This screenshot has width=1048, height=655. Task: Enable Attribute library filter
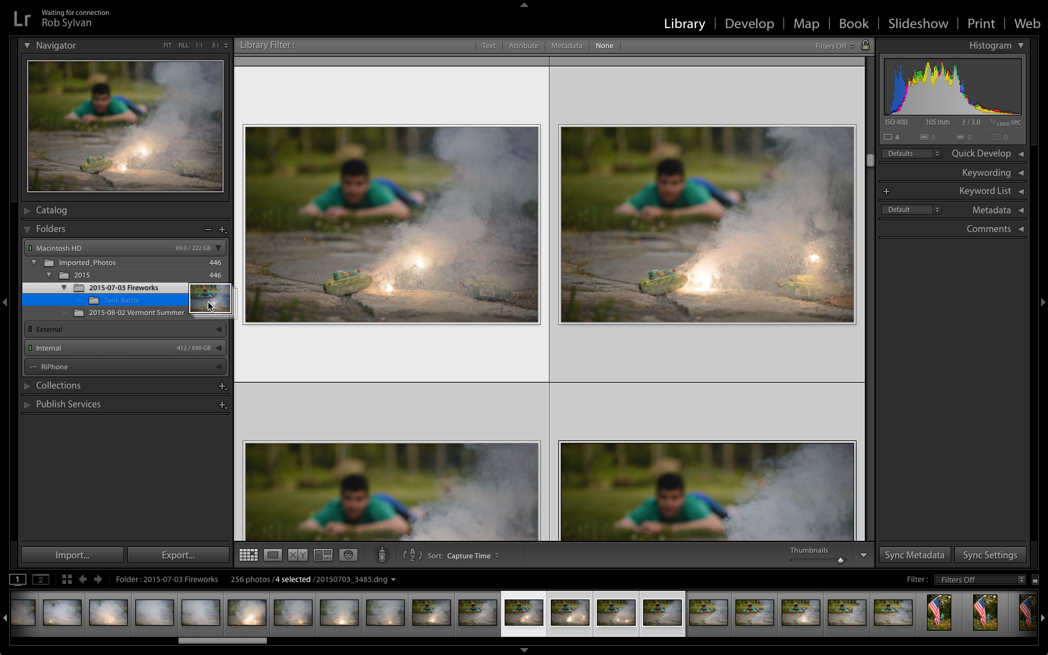point(523,46)
